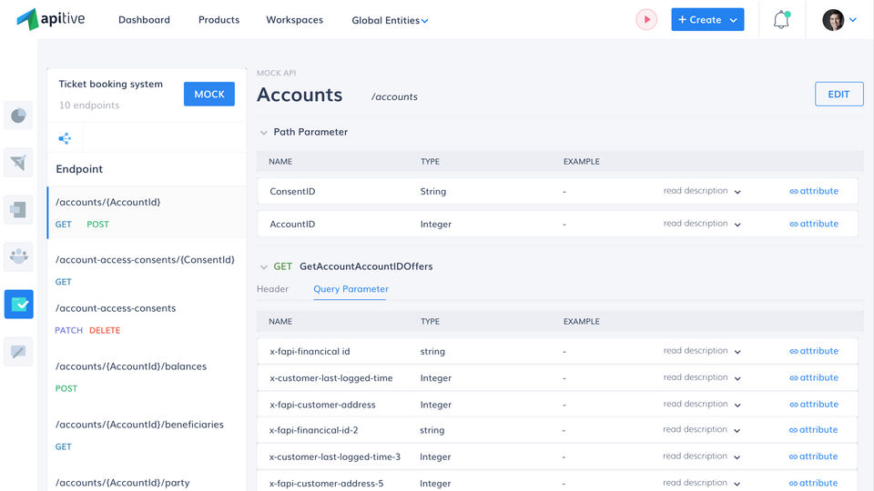
Task: Click the attribute link for AccountID
Action: (x=814, y=224)
